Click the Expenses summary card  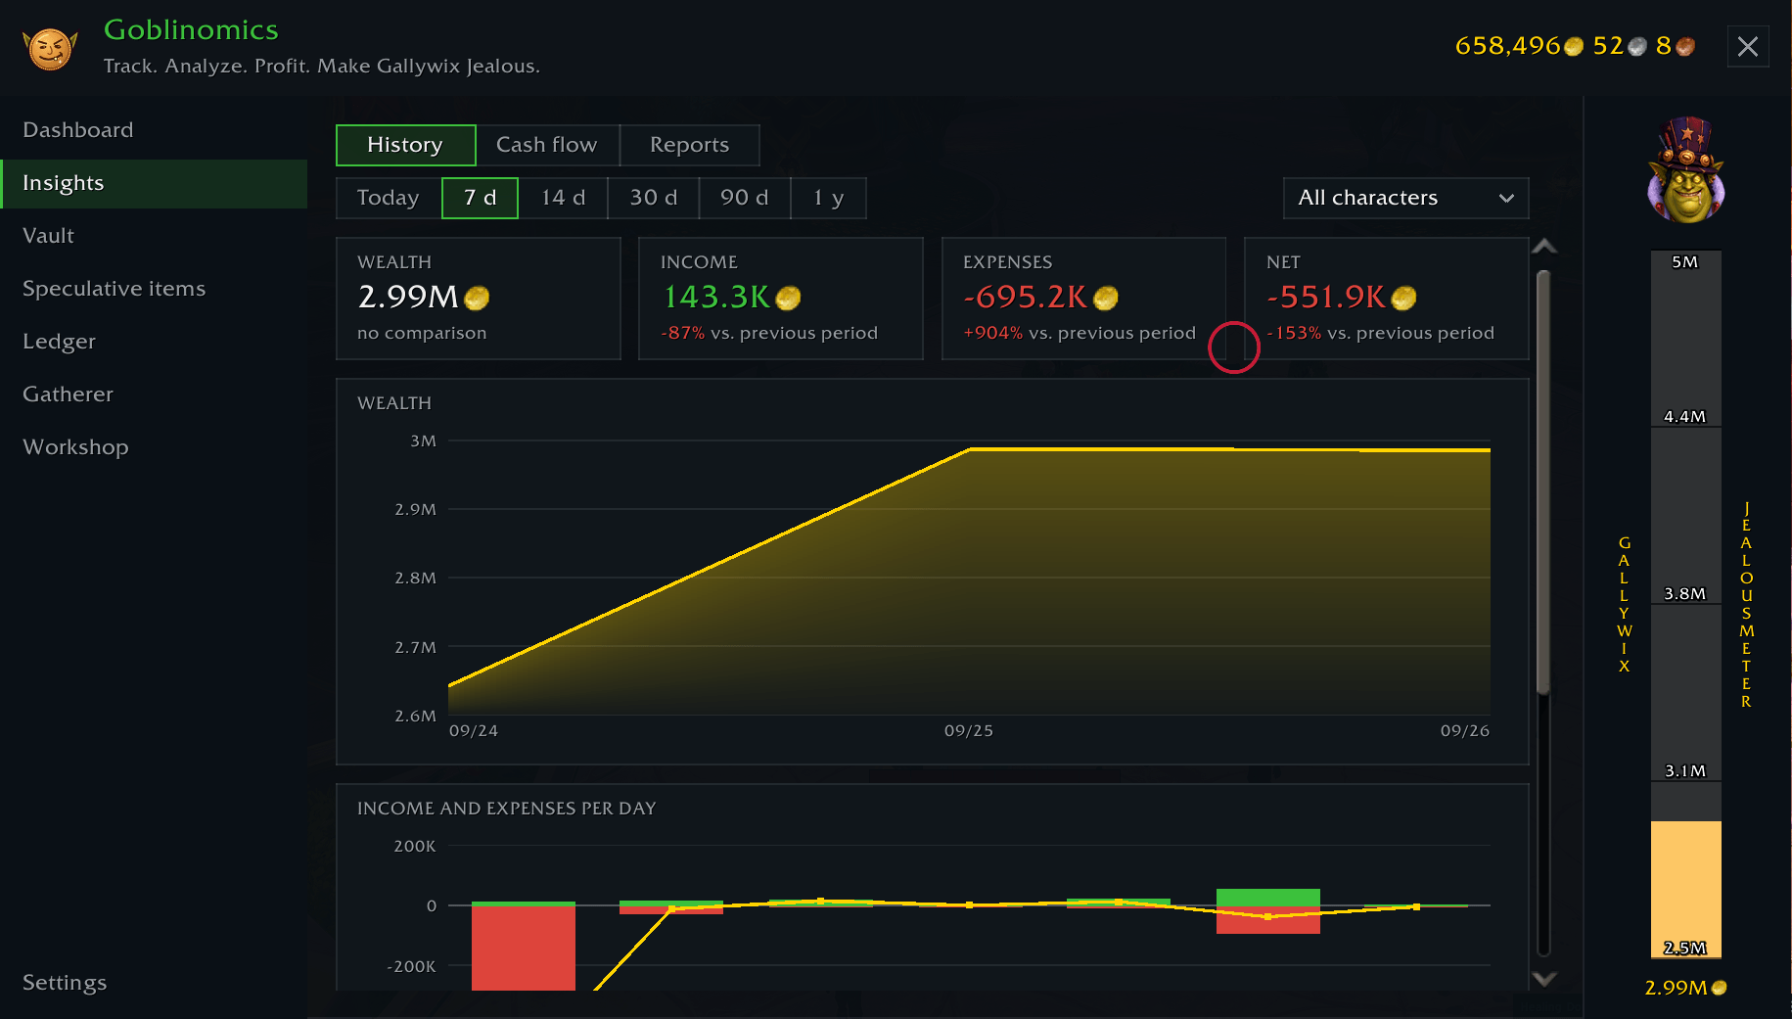coord(1083,299)
